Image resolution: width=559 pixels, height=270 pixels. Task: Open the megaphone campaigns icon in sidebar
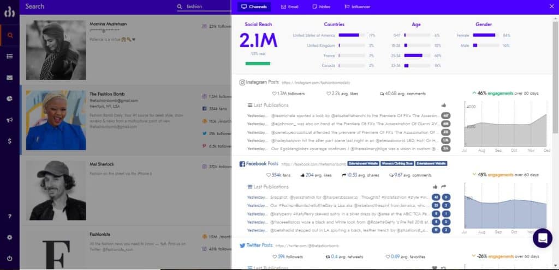click(10, 120)
